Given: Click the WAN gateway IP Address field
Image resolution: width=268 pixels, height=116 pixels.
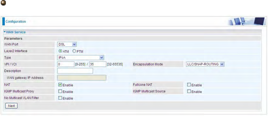Looking at the screenshot, I should [x=82, y=78].
